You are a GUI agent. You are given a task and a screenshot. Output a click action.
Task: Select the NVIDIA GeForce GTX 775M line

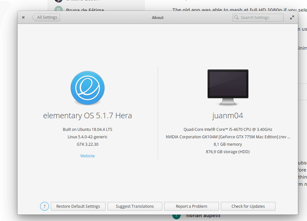click(x=228, y=137)
